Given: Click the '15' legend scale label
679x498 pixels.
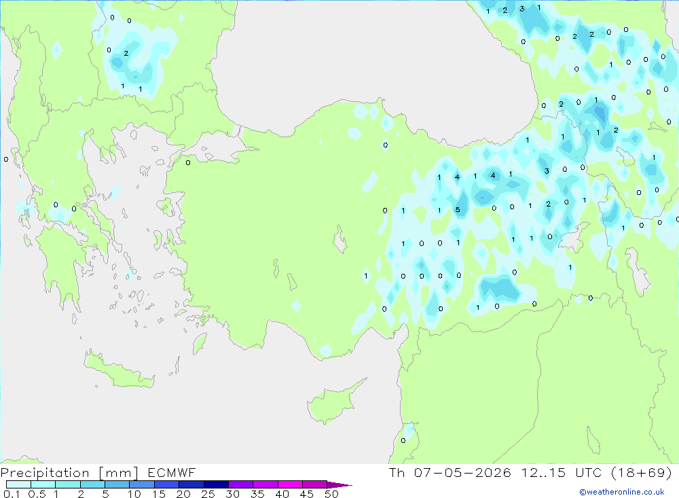Looking at the screenshot, I should [159, 494].
